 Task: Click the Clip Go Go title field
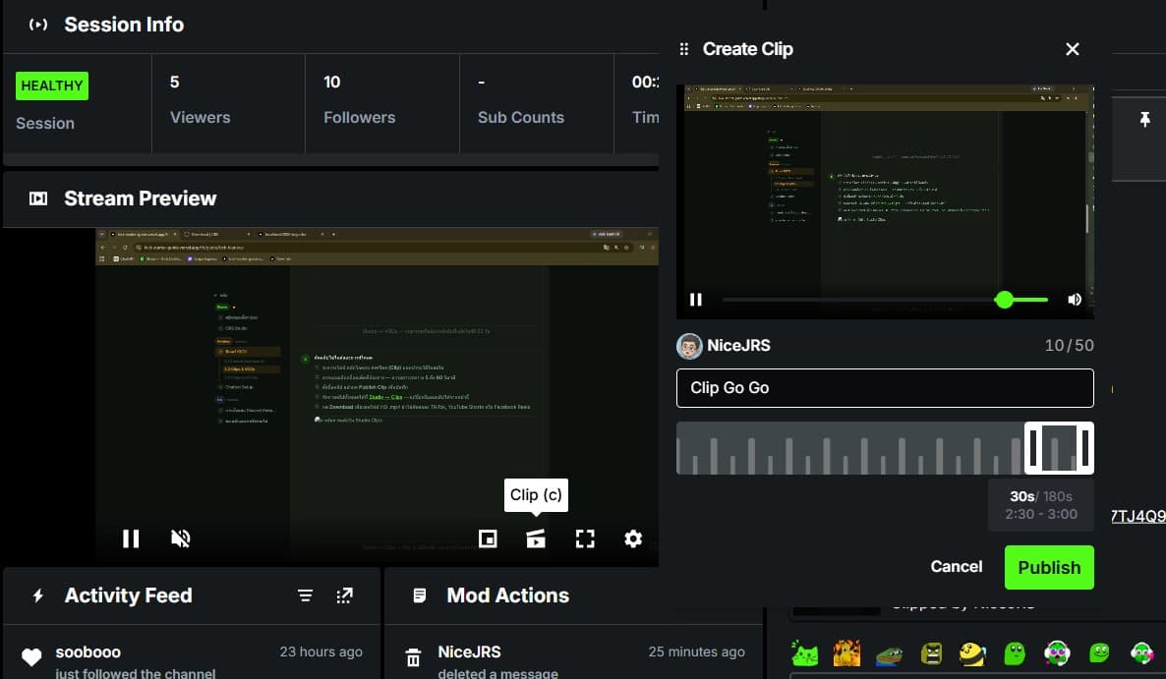click(x=885, y=388)
